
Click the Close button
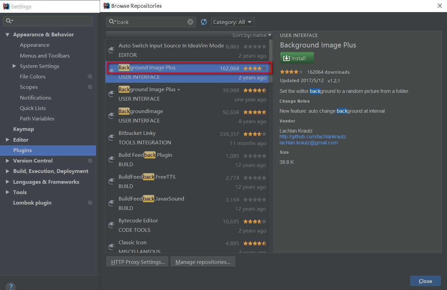coord(425,281)
